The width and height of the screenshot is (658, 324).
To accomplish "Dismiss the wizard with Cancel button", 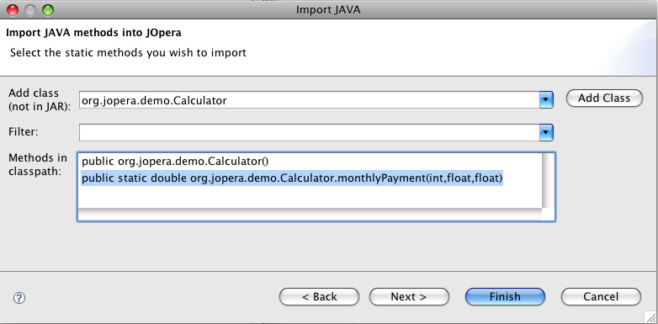I will coord(601,297).
